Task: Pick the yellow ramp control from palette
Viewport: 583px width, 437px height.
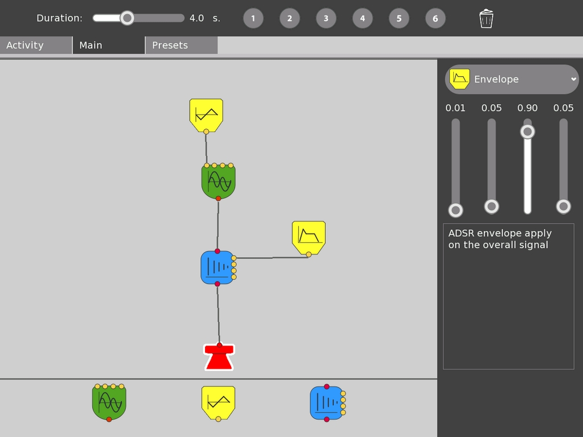Action: pyautogui.click(x=218, y=402)
